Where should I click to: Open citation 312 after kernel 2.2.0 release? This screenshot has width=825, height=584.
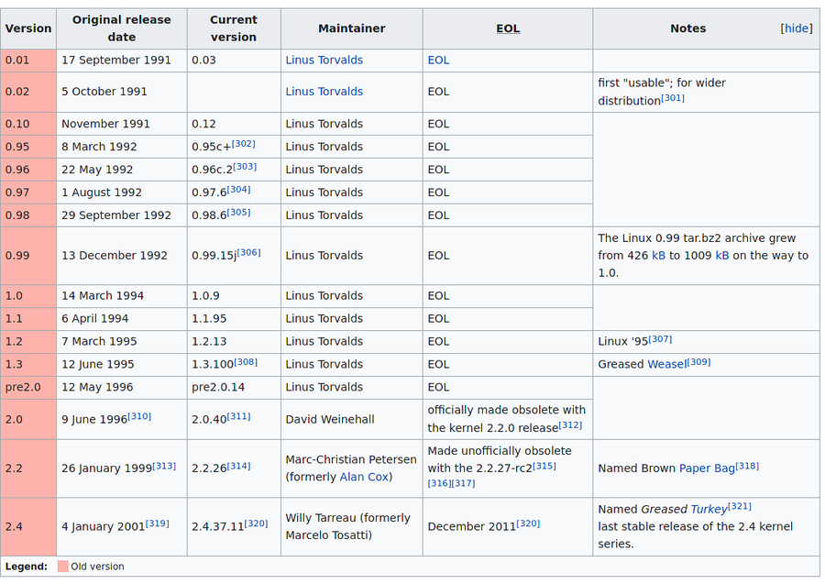coord(570,424)
